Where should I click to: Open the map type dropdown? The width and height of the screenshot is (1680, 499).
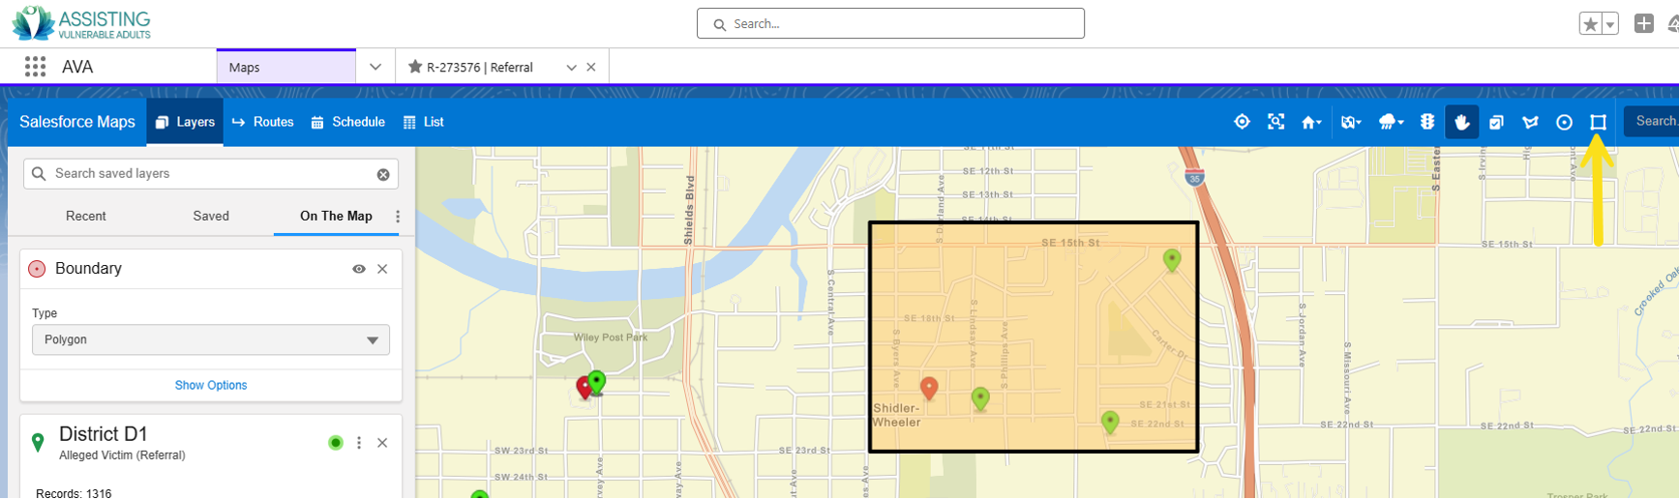pyautogui.click(x=1351, y=122)
